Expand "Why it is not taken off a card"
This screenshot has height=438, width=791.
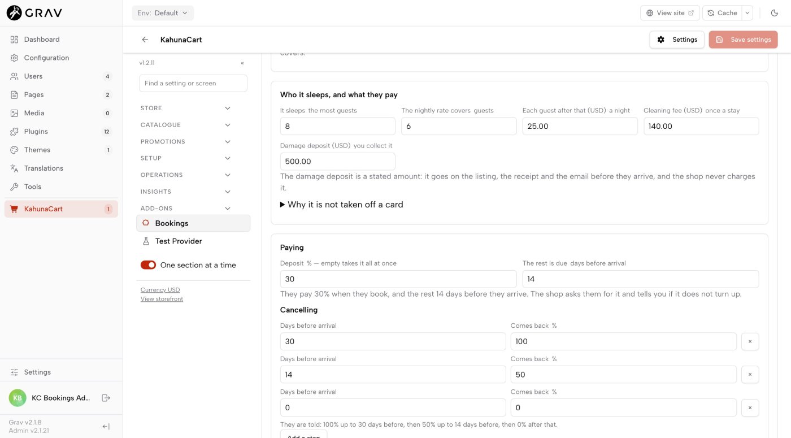342,205
